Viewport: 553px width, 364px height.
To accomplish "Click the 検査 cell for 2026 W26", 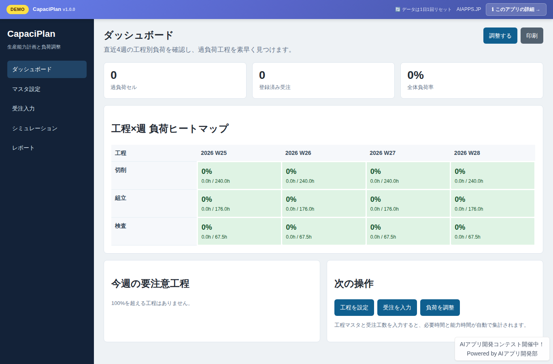I will click(324, 231).
